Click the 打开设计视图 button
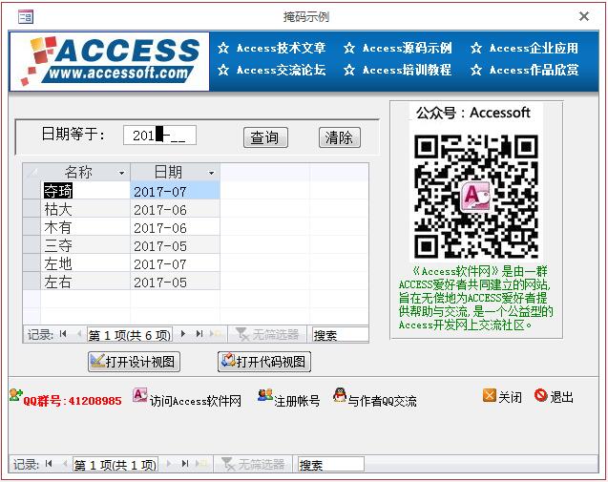 134,362
